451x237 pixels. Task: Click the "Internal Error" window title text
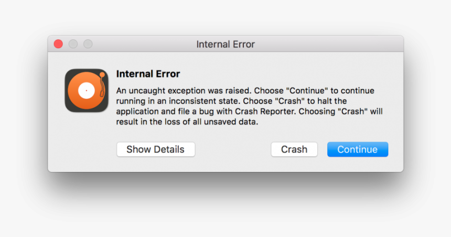tap(225, 44)
